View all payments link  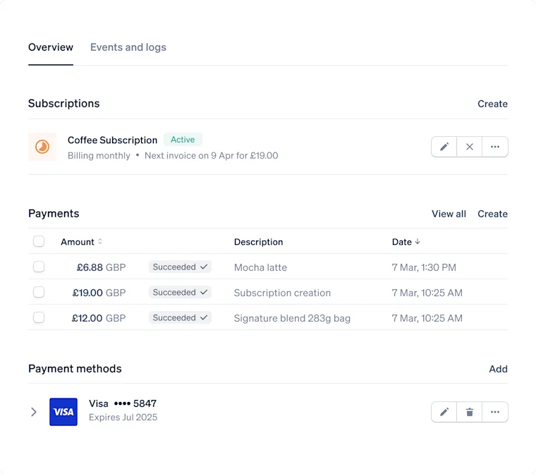(x=449, y=214)
